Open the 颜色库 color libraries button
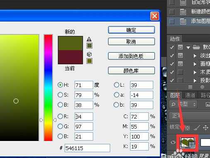Viewport: 210px width, 158px height. pos(131,70)
